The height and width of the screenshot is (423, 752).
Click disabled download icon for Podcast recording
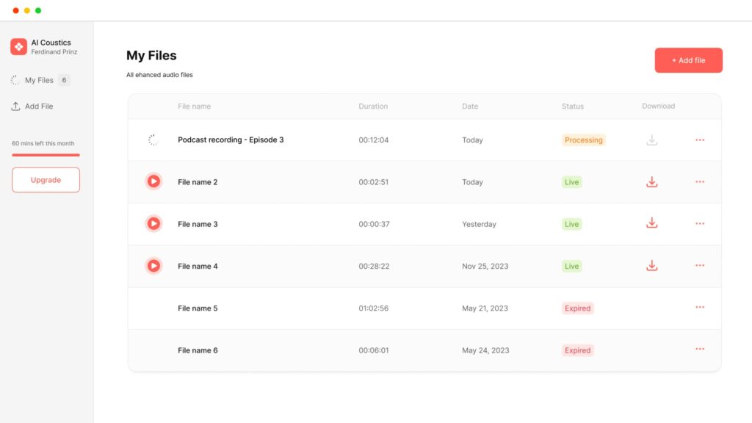click(x=652, y=140)
